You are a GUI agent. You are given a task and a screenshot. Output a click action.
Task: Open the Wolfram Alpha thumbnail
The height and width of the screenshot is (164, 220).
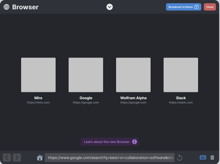point(133,75)
